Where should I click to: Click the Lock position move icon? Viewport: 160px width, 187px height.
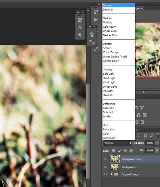click(125, 151)
